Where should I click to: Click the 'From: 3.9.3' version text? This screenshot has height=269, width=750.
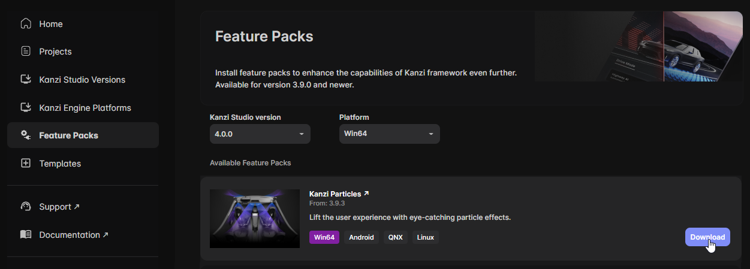click(327, 203)
